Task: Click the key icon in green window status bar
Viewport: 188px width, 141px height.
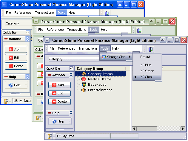Action: pos(38,118)
